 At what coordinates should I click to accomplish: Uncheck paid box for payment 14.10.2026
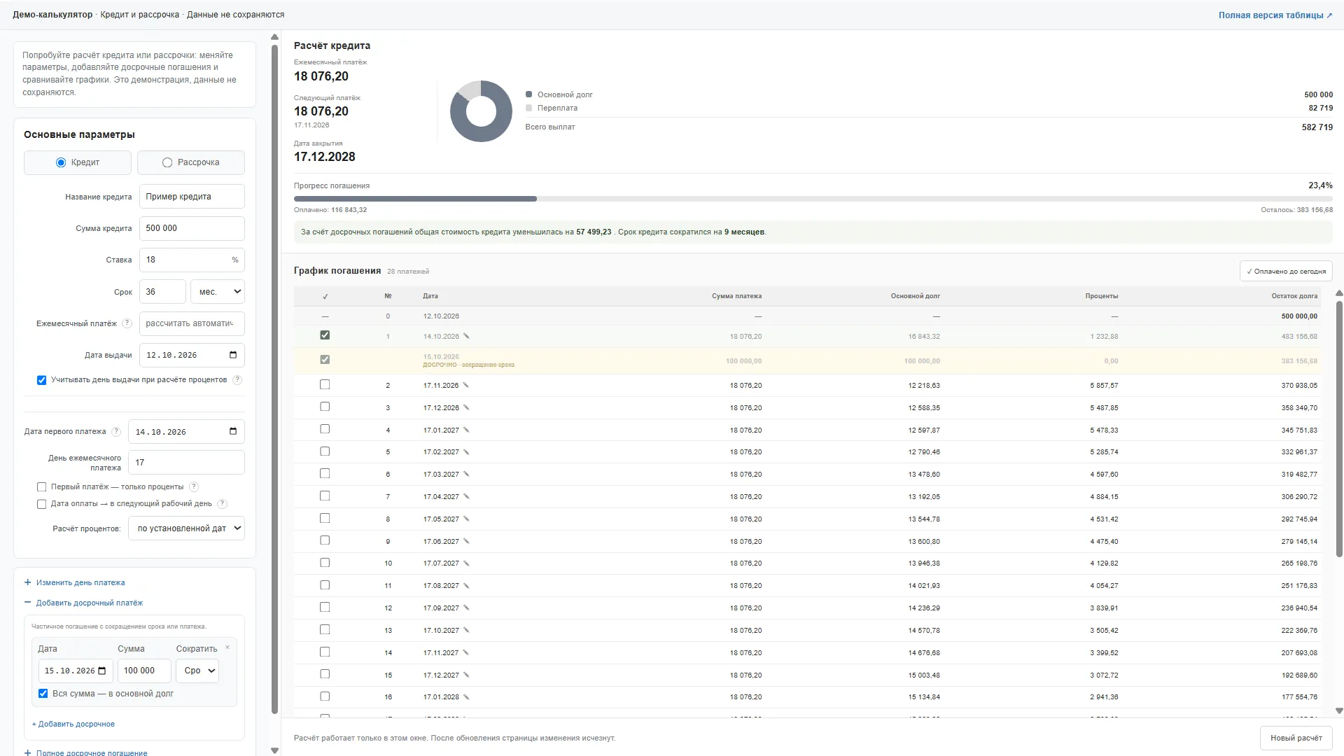click(325, 335)
